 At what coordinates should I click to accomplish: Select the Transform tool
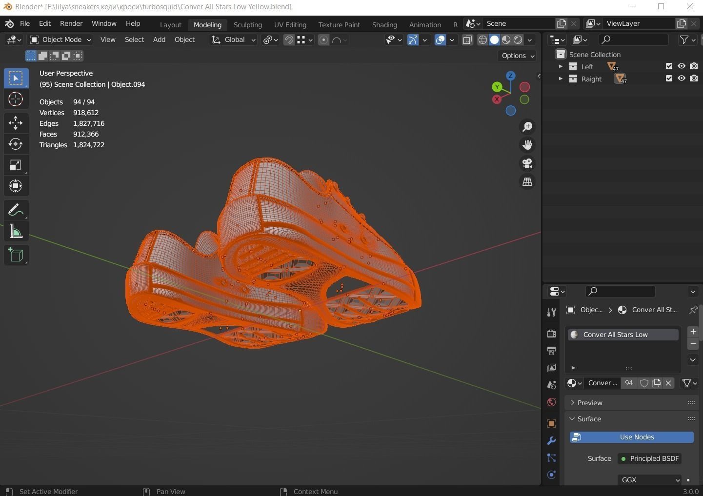[16, 186]
